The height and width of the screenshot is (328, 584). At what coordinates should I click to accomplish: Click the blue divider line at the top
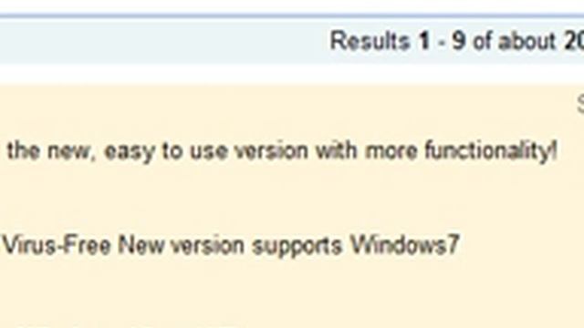click(292, 16)
